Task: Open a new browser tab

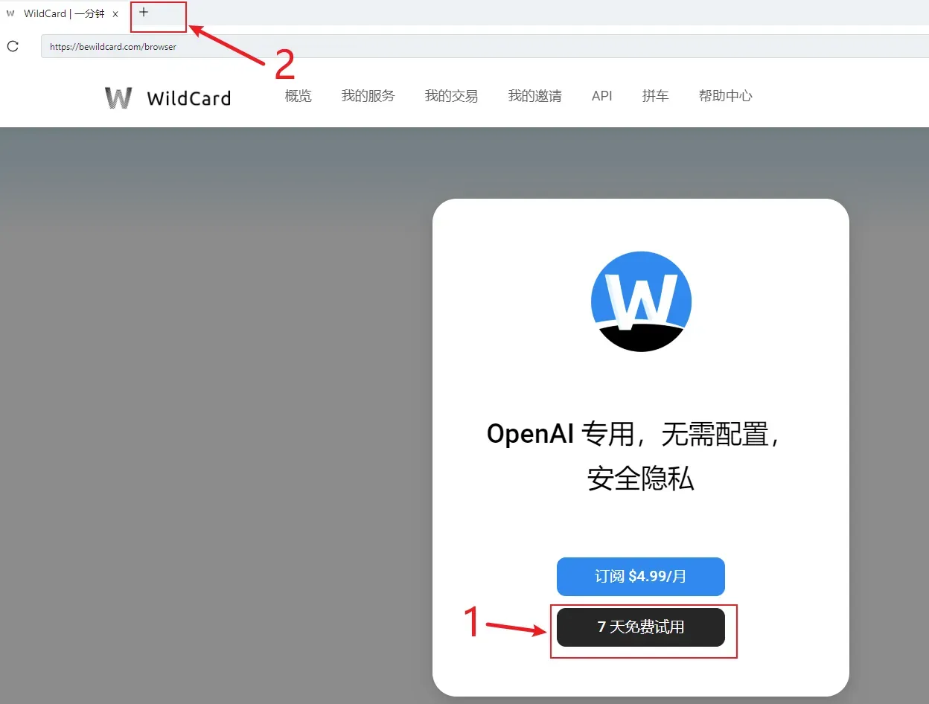Action: (x=144, y=13)
